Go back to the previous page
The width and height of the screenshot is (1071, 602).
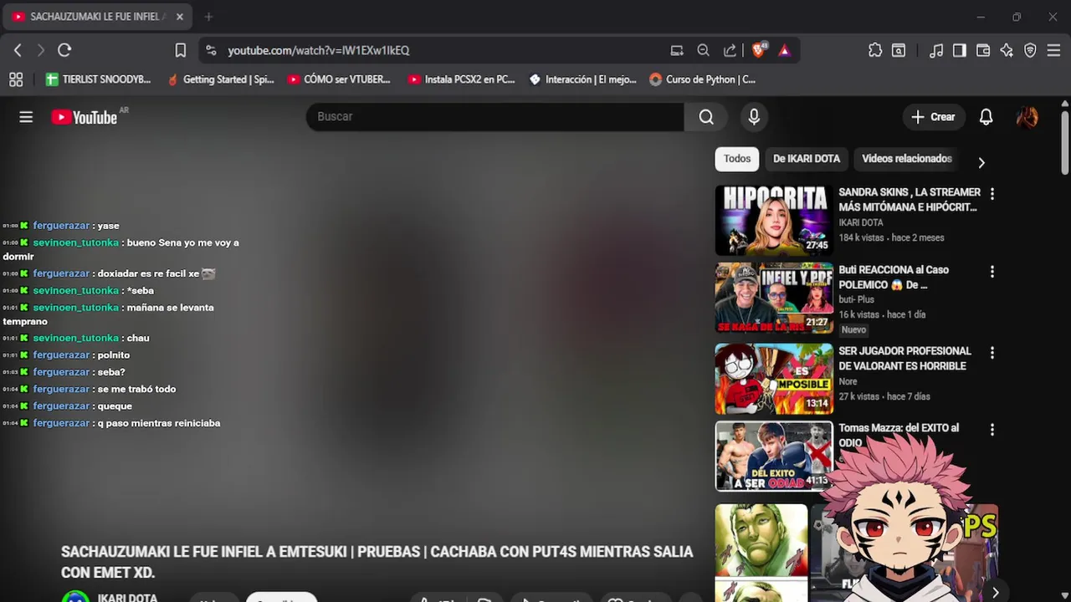(18, 50)
